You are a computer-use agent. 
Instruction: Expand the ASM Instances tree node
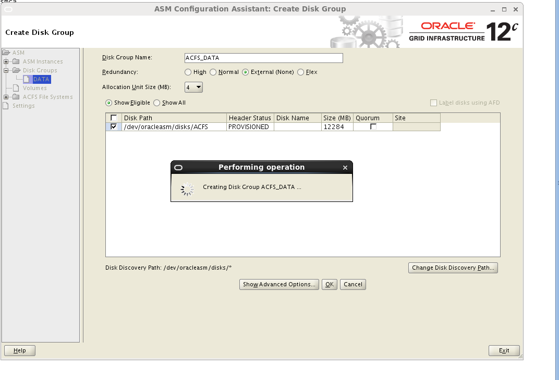[6, 61]
